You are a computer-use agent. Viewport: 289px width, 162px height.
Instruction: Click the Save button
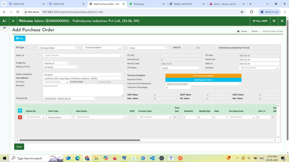point(19,147)
